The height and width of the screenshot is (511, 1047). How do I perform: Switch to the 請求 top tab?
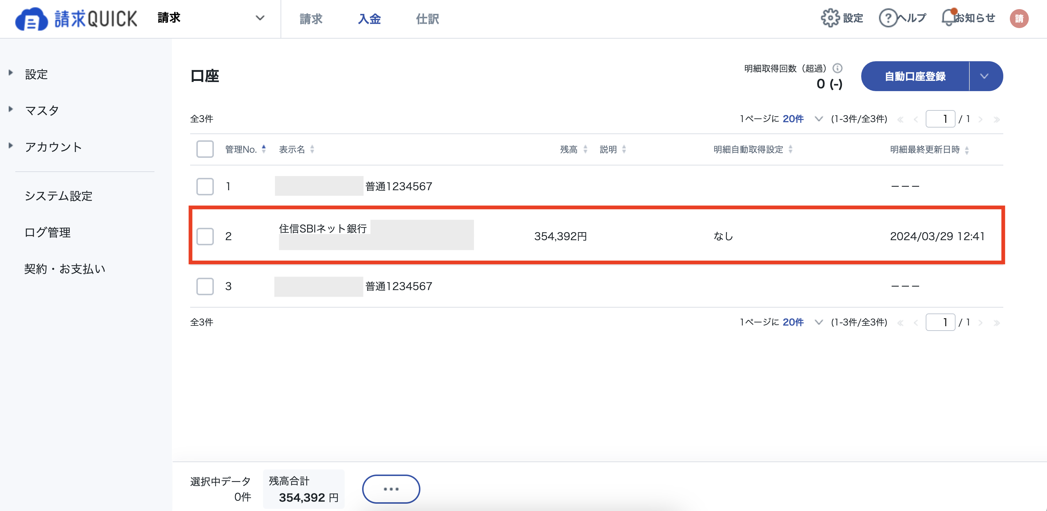point(311,19)
